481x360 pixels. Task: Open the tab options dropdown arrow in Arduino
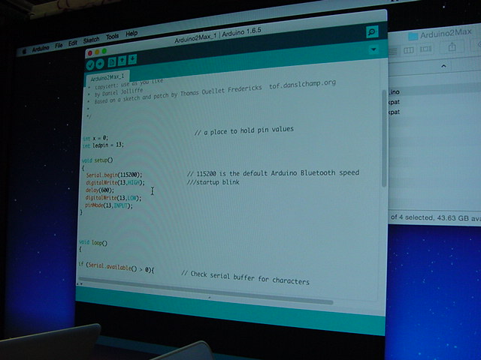pos(374,49)
